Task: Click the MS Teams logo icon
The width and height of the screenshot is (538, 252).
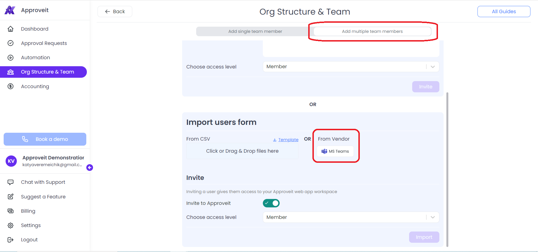Action: [x=324, y=151]
